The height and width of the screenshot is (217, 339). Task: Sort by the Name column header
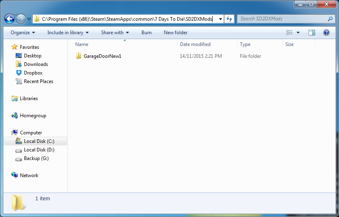point(82,44)
